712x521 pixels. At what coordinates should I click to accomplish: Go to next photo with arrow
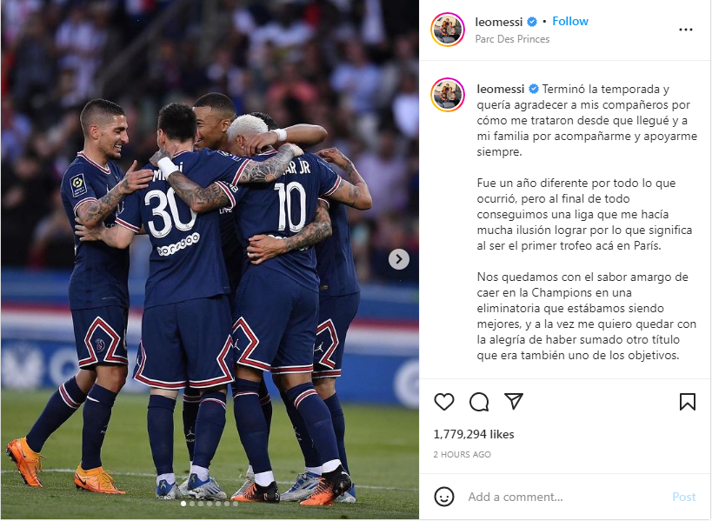click(399, 259)
